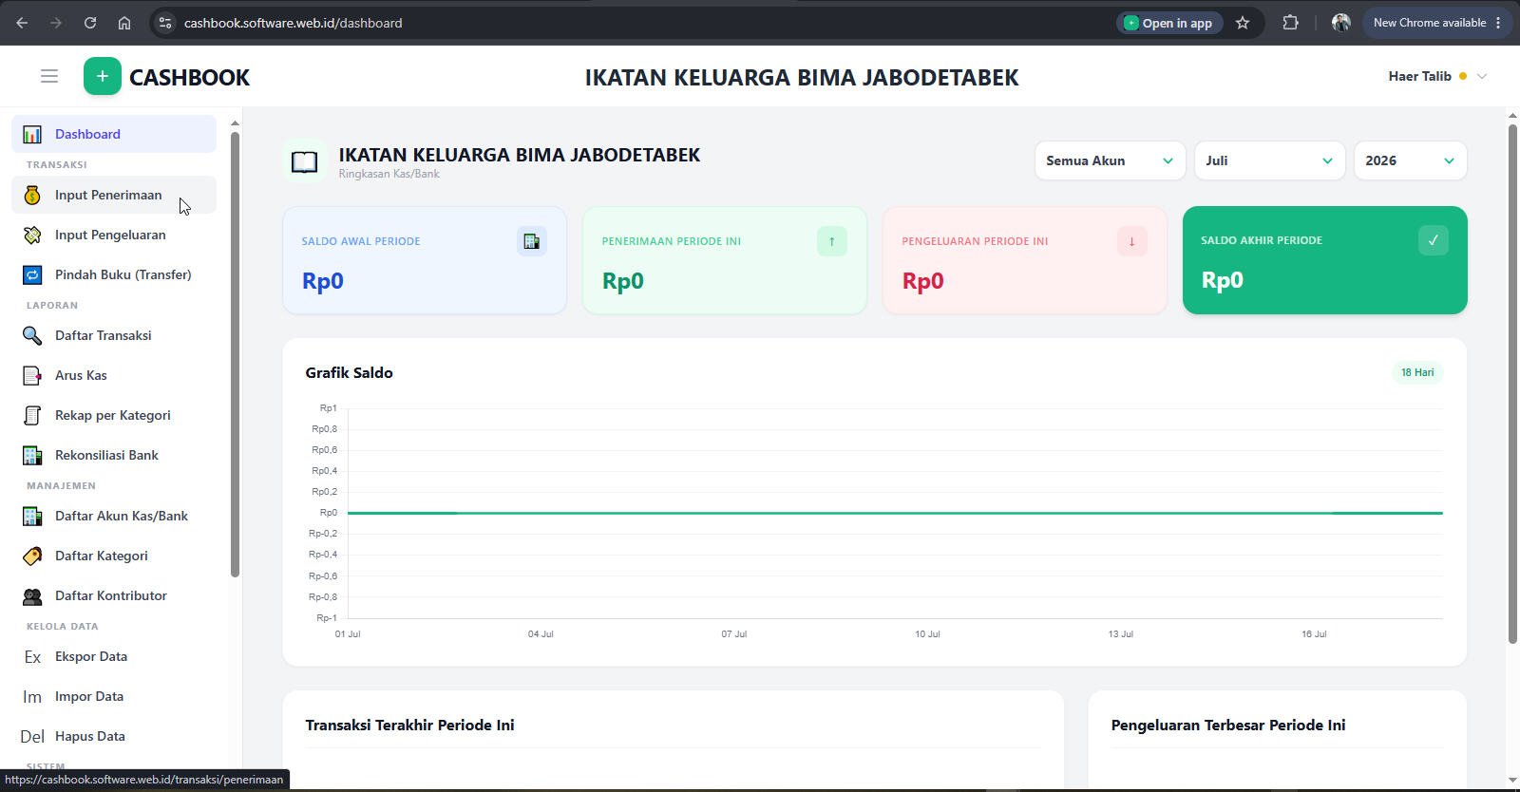Click the Daftar Akun Kas/Bank icon
1520x792 pixels.
[x=32, y=516]
